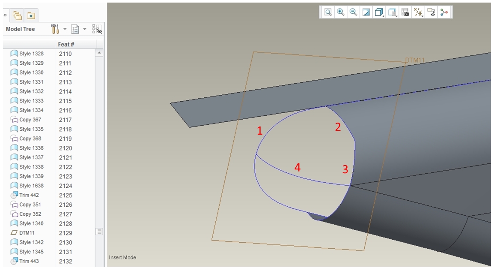Select the Copy 367 feature
The image size is (494, 268).
(26, 120)
